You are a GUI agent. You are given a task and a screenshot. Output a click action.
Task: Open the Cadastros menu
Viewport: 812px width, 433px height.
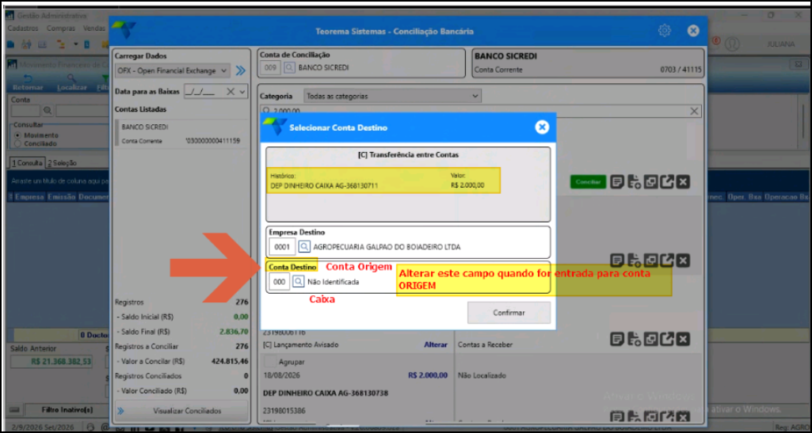pos(23,28)
